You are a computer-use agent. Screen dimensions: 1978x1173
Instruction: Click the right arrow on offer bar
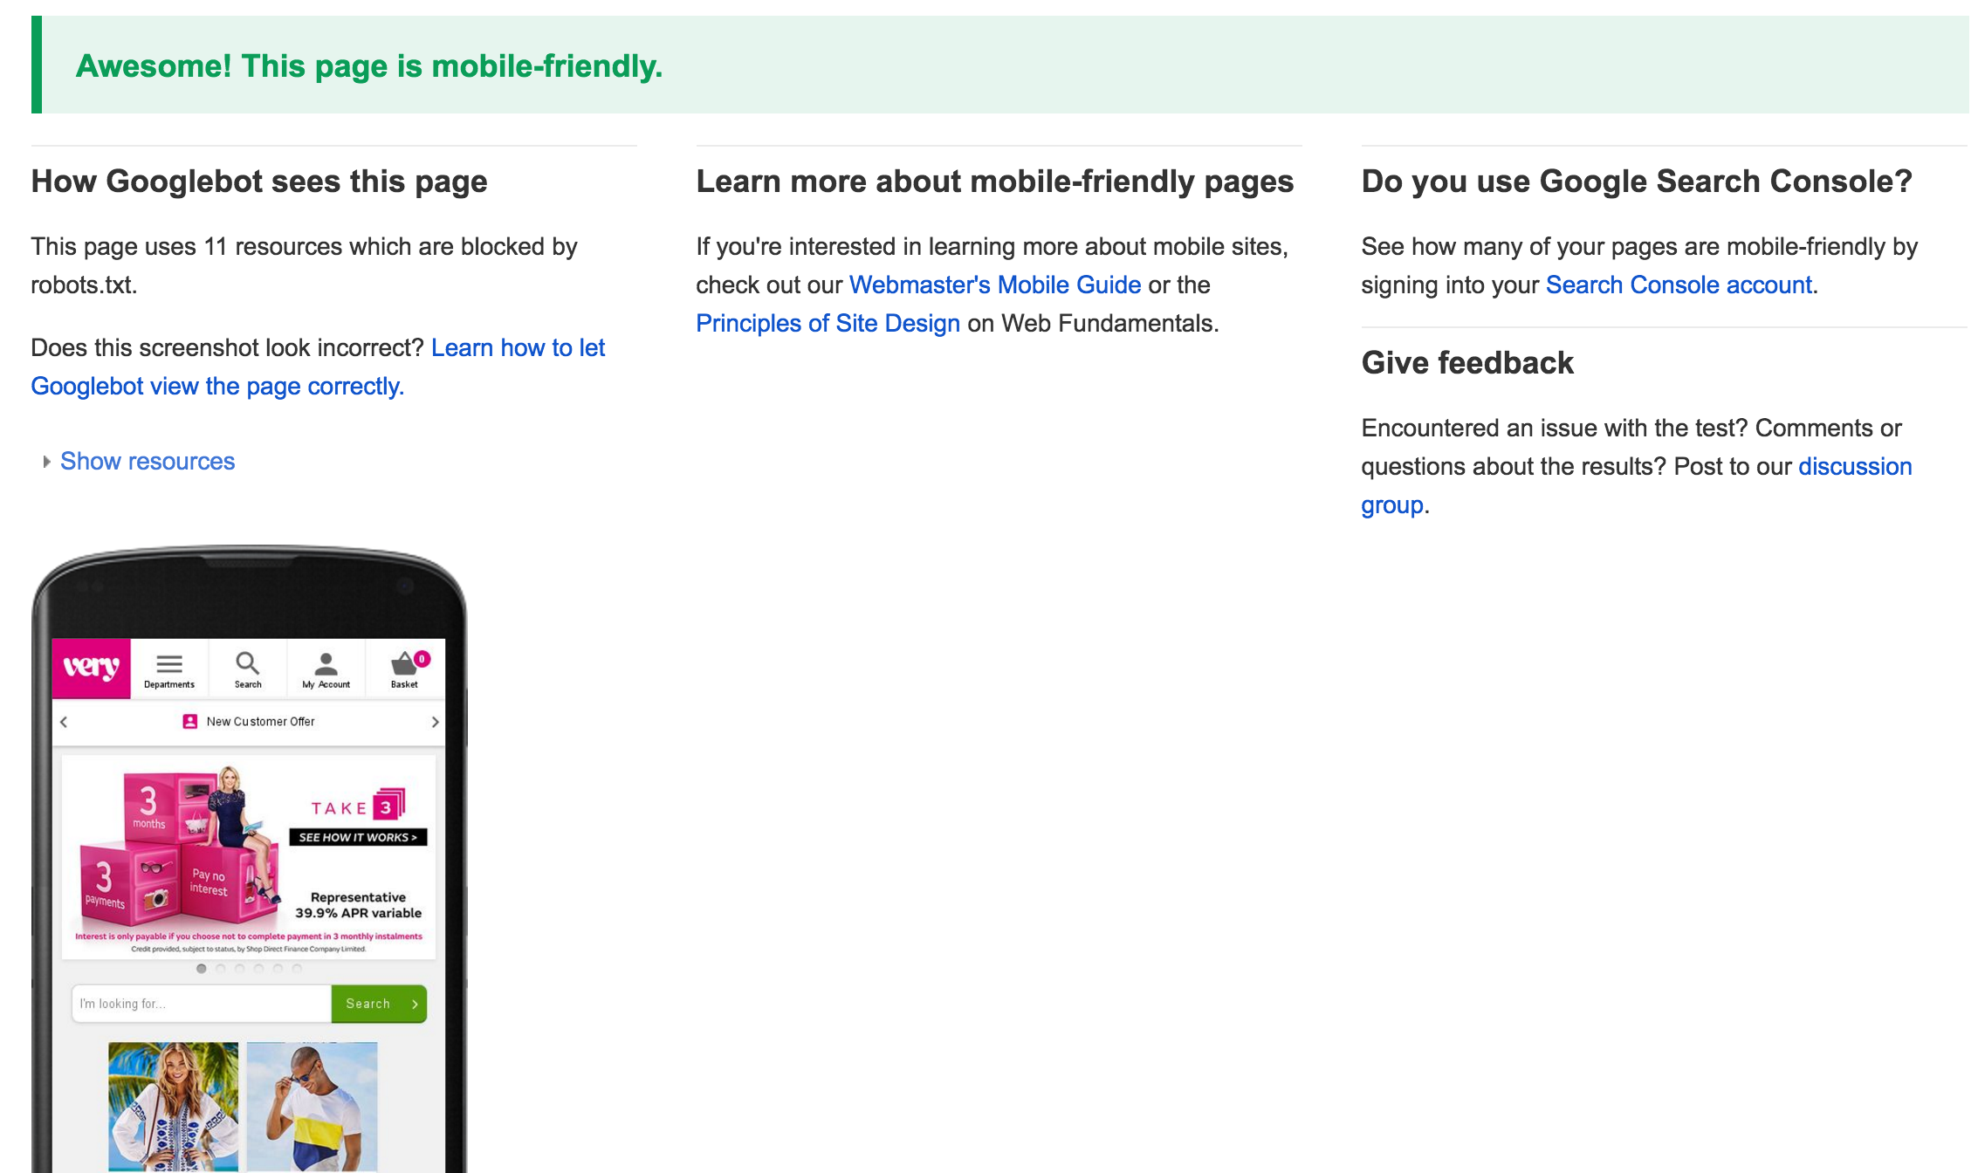pos(435,722)
